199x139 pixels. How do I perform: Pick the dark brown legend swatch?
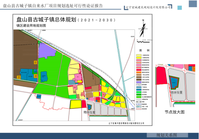click(139, 80)
